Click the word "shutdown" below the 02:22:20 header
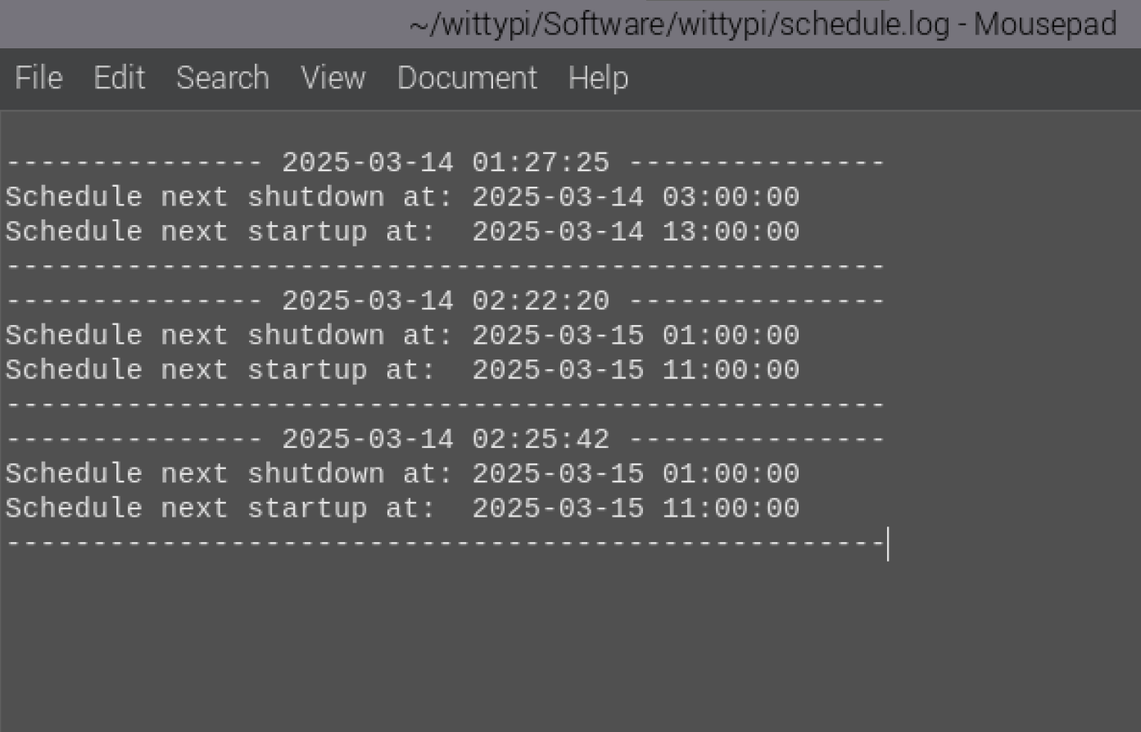 (315, 336)
